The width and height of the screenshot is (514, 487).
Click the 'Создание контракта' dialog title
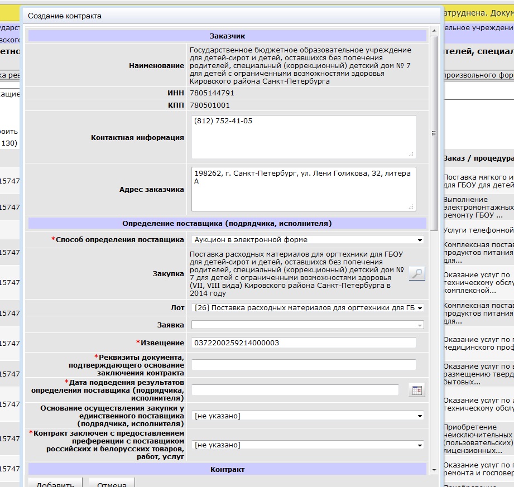tap(65, 16)
